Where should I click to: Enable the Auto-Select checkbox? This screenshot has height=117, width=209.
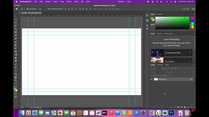pyautogui.click(x=27, y=9)
